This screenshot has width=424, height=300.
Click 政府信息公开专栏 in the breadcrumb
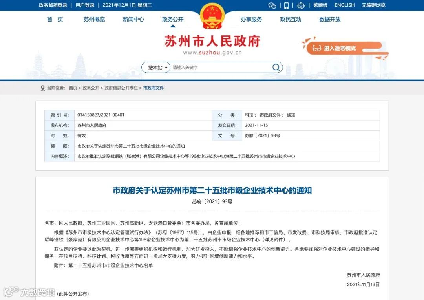pyautogui.click(x=121, y=88)
